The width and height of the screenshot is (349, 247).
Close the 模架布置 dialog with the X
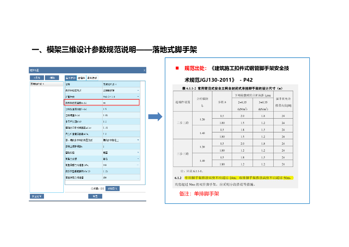click(x=145, y=70)
